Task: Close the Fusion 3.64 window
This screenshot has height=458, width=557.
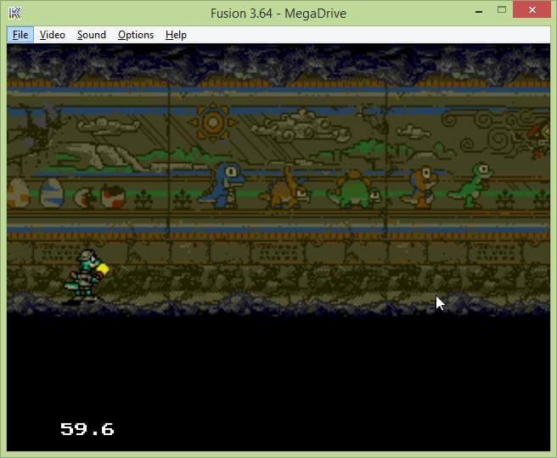Action: [x=532, y=10]
